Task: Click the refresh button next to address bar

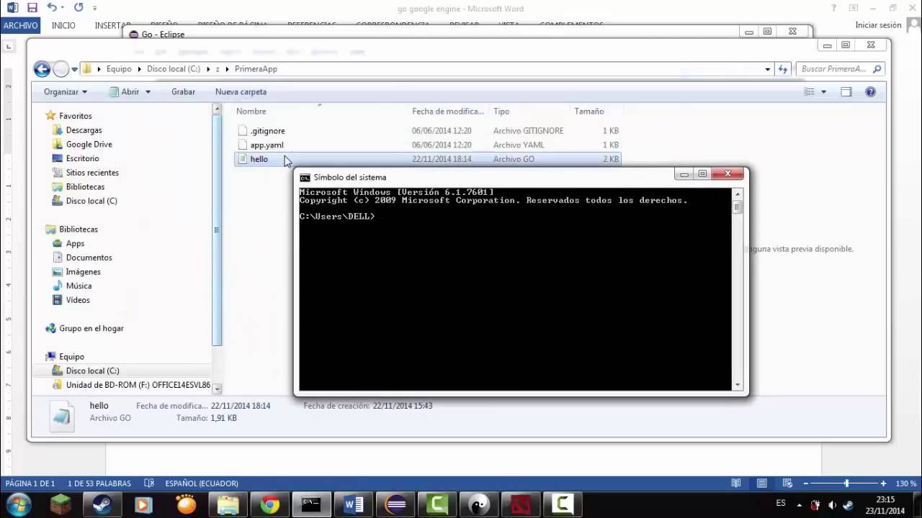Action: point(783,69)
